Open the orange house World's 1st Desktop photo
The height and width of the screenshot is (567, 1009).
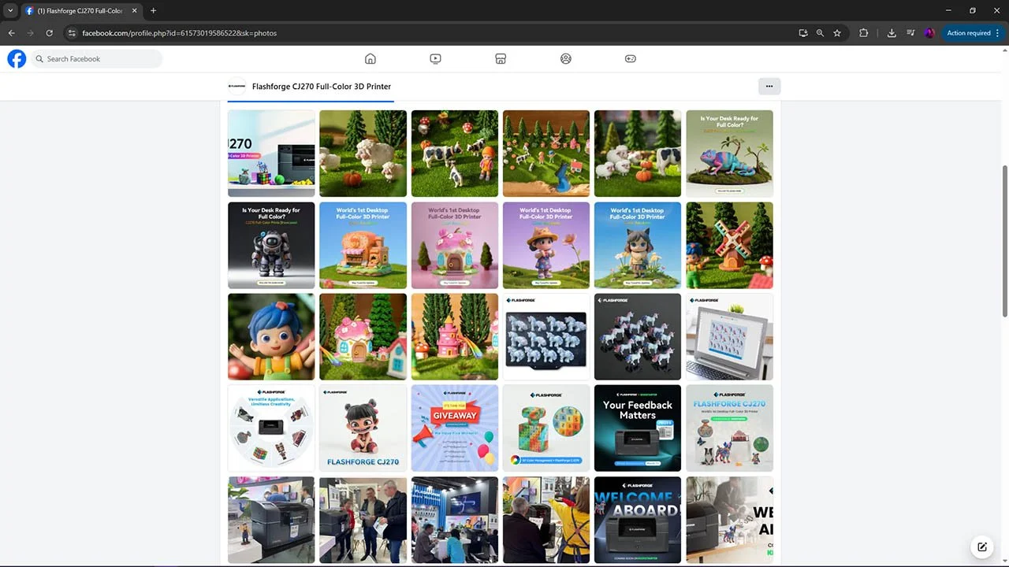coord(363,246)
